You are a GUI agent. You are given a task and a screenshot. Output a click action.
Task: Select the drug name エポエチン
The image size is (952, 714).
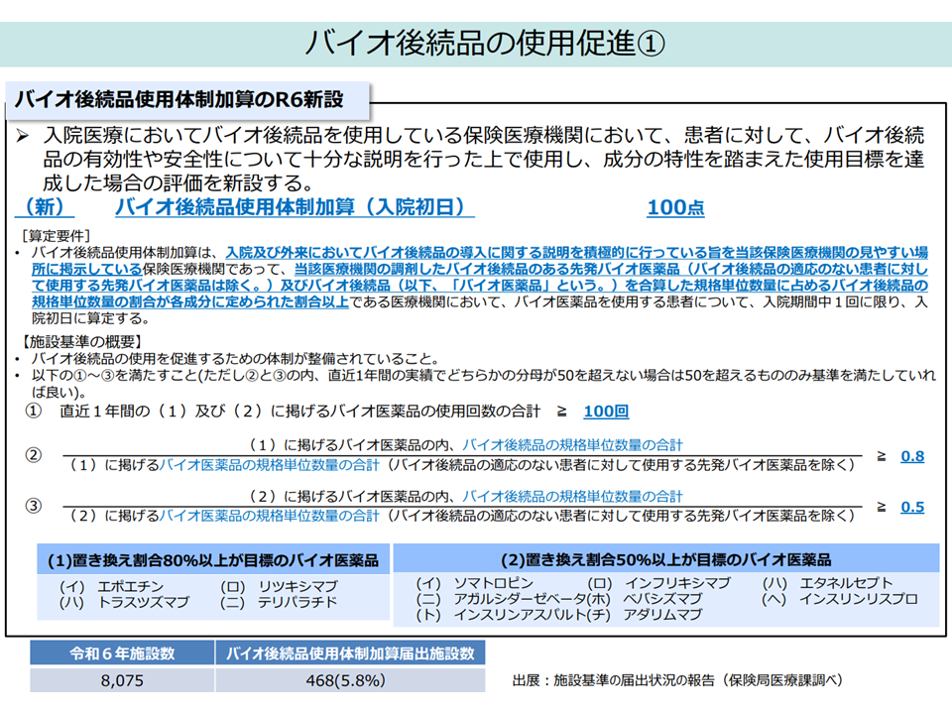click(129, 586)
